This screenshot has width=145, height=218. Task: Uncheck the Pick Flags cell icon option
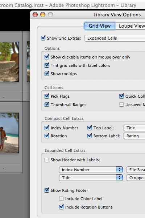[x=47, y=96]
